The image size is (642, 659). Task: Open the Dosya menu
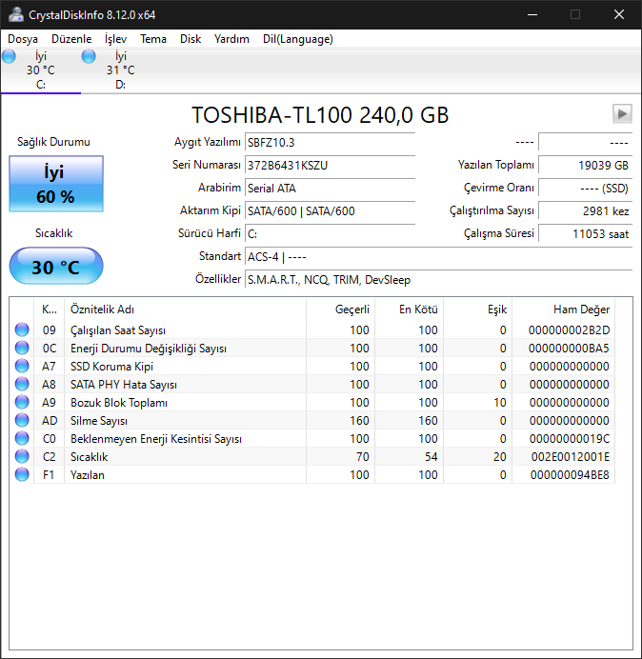point(23,39)
